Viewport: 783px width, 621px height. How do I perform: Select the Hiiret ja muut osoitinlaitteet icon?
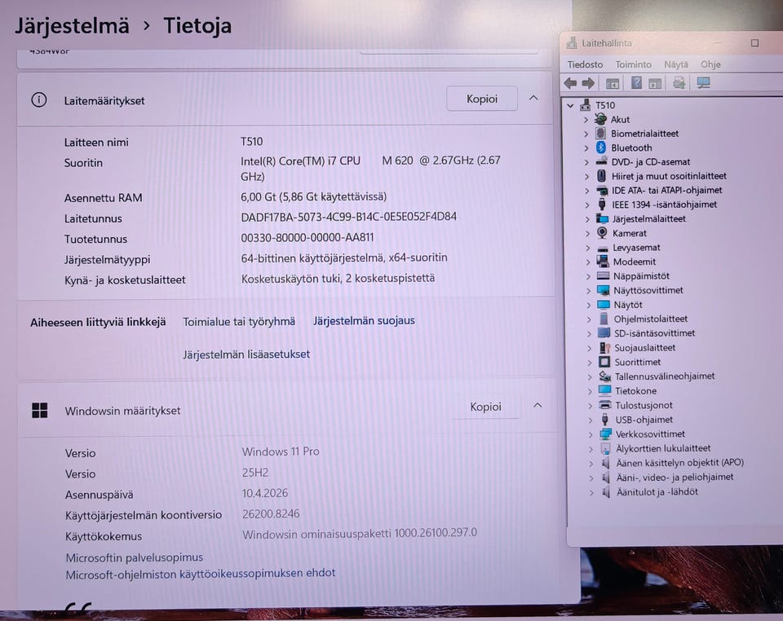(x=601, y=175)
